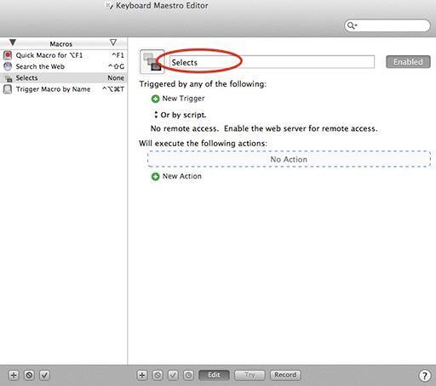Image resolution: width=436 pixels, height=386 pixels.
Task: Click the Selects macro icon thumbnail
Action: (152, 61)
